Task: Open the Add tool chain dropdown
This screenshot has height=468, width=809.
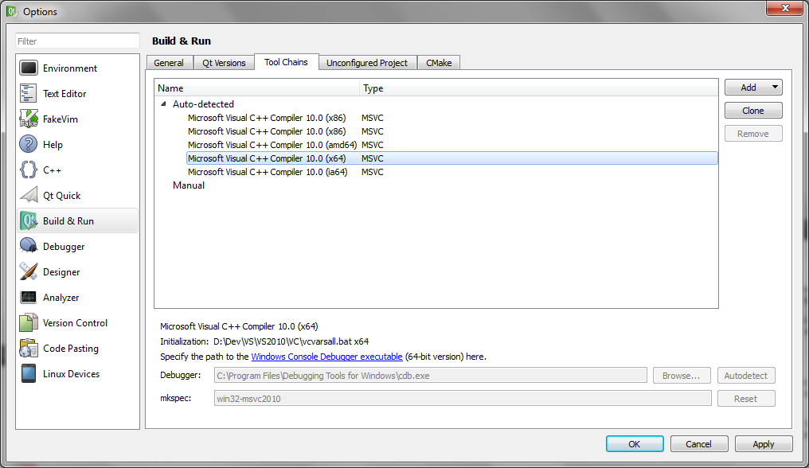Action: tap(753, 88)
